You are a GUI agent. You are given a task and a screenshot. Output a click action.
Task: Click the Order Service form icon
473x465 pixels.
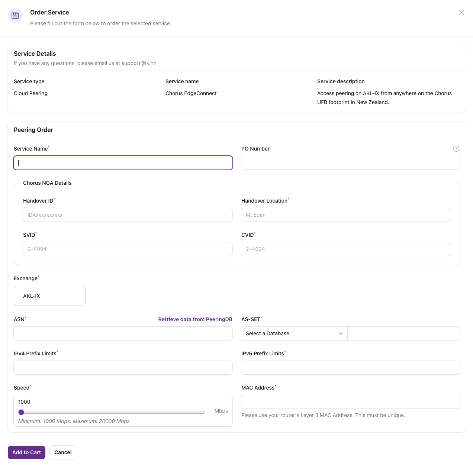click(15, 15)
